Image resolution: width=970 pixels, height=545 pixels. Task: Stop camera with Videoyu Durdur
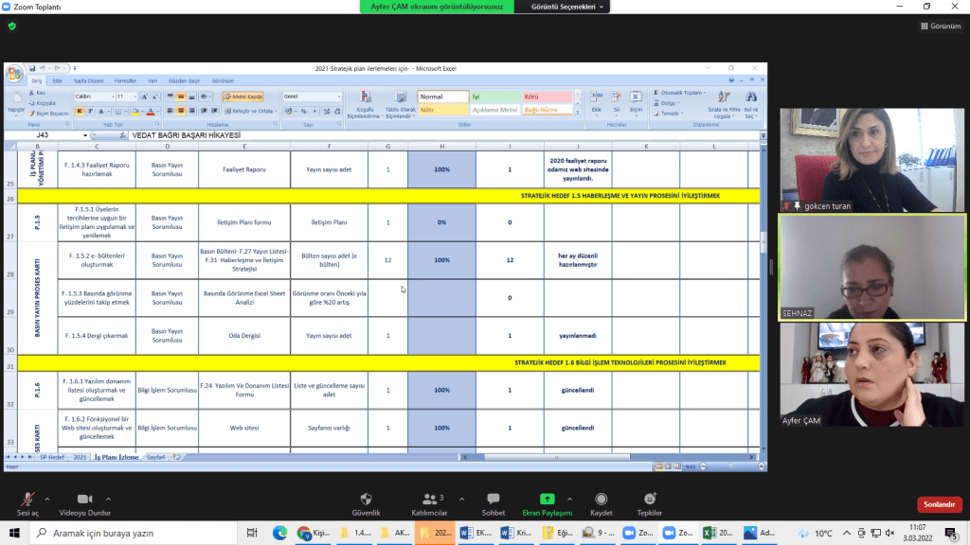83,500
